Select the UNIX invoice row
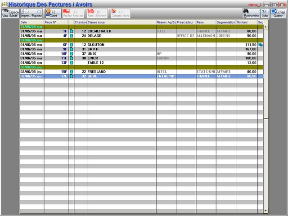This screenshot has width=288, height=216. (142, 54)
